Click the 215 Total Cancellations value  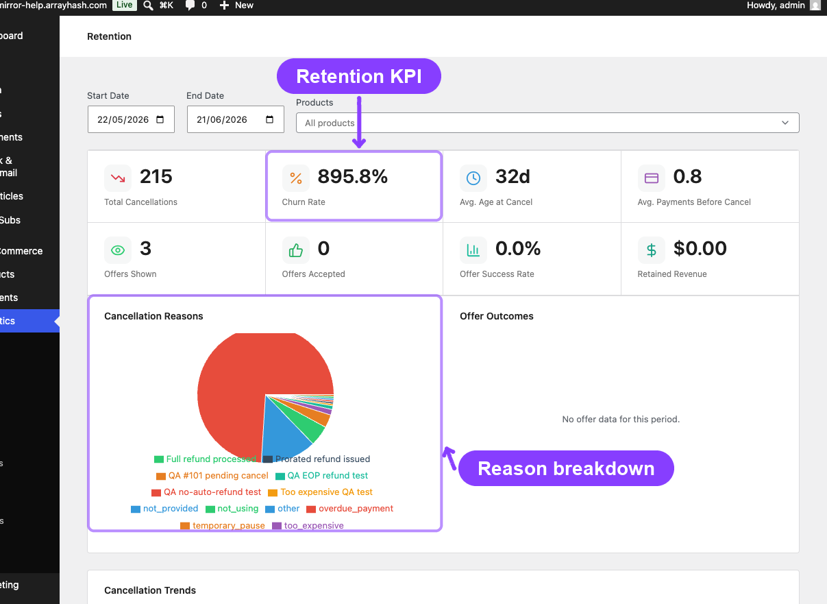[x=156, y=177]
